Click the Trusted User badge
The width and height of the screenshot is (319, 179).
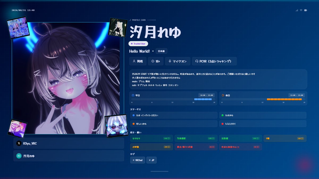(138, 44)
